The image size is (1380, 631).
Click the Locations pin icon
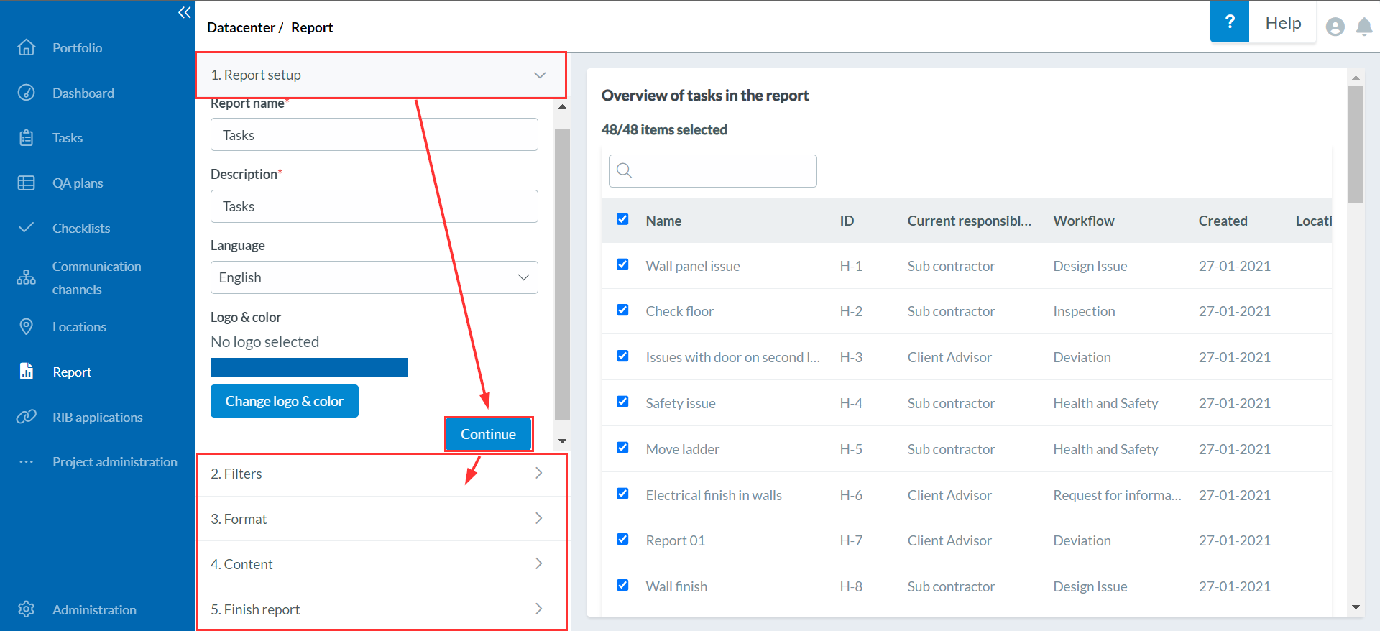tap(27, 327)
